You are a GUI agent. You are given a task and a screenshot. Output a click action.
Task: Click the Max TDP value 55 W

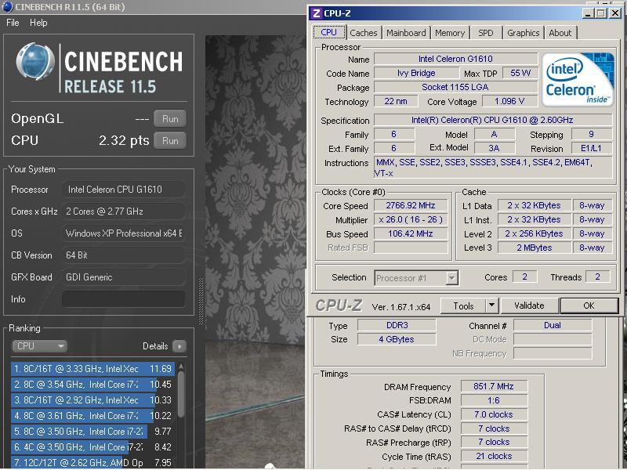pyautogui.click(x=520, y=73)
